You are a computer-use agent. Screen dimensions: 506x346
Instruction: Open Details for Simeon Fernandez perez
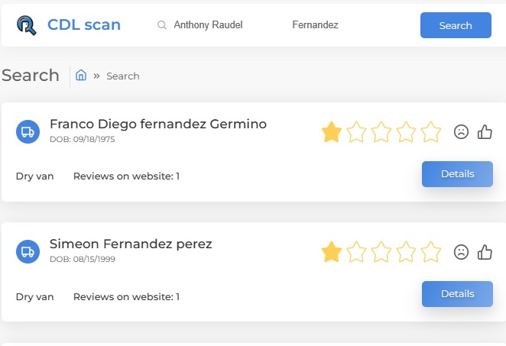click(457, 294)
